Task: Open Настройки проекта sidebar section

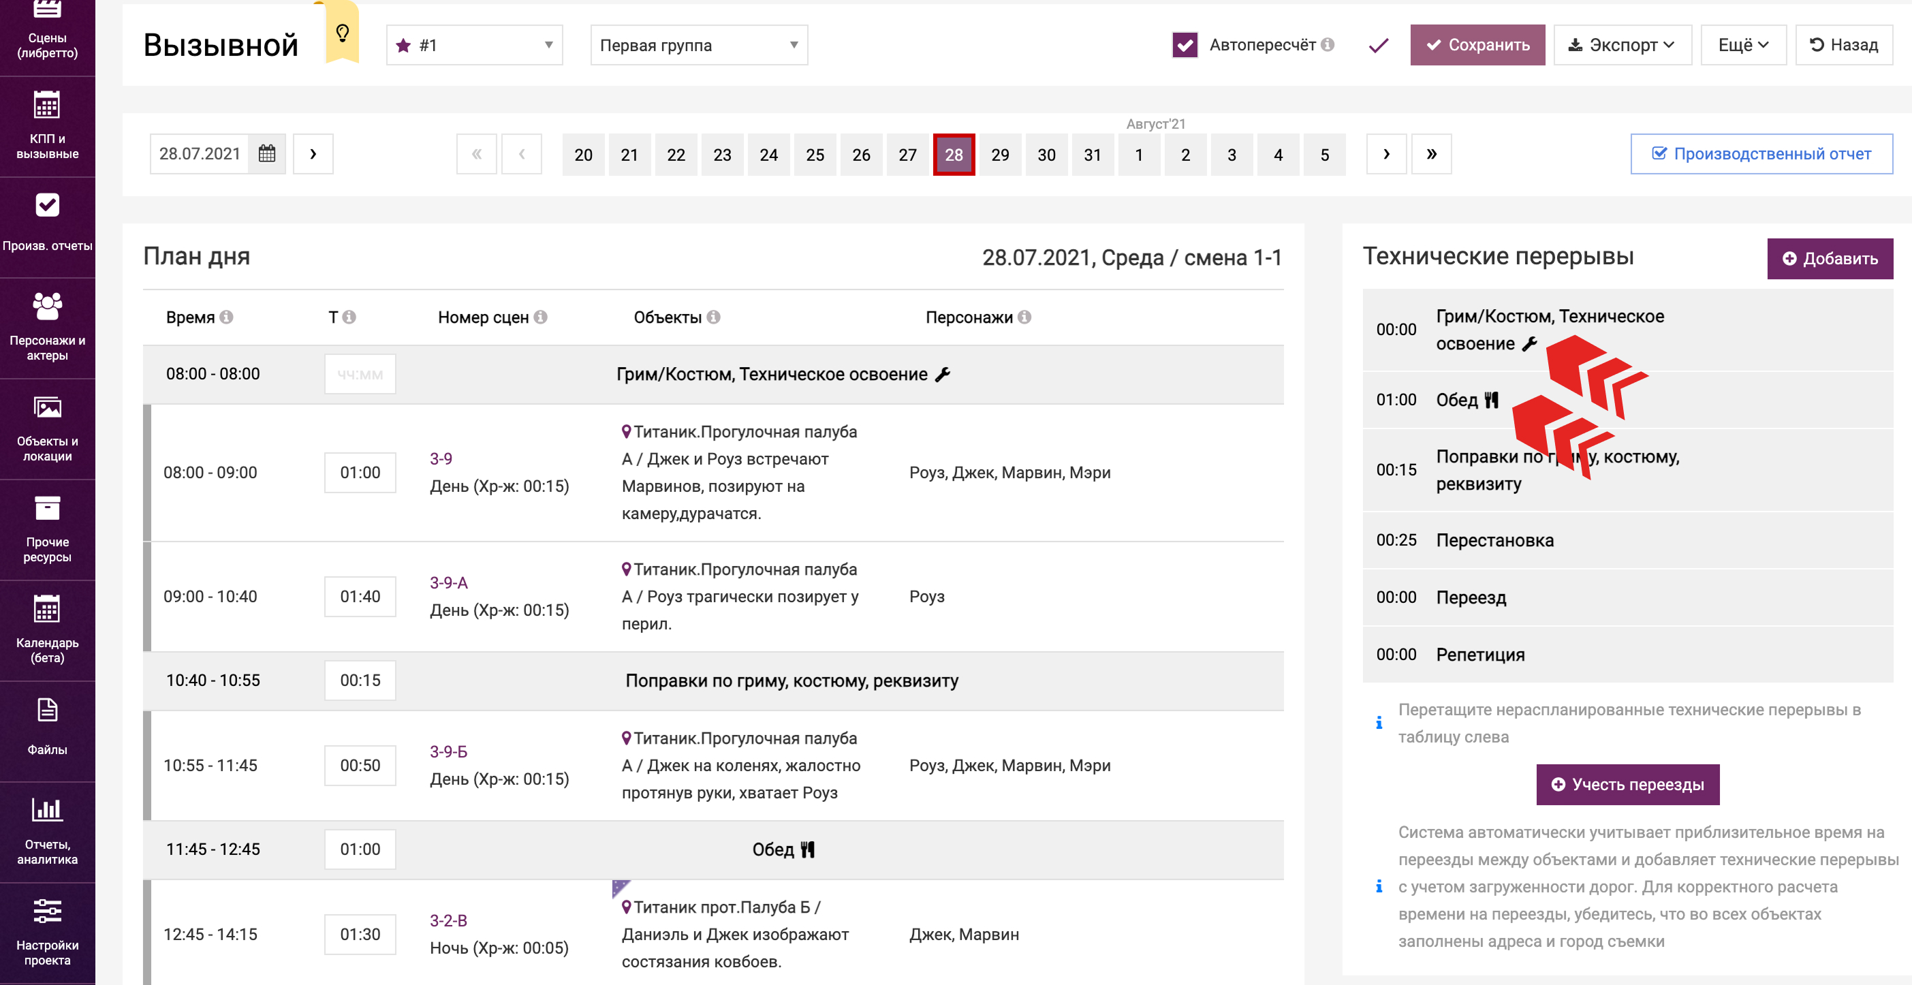Action: [47, 933]
